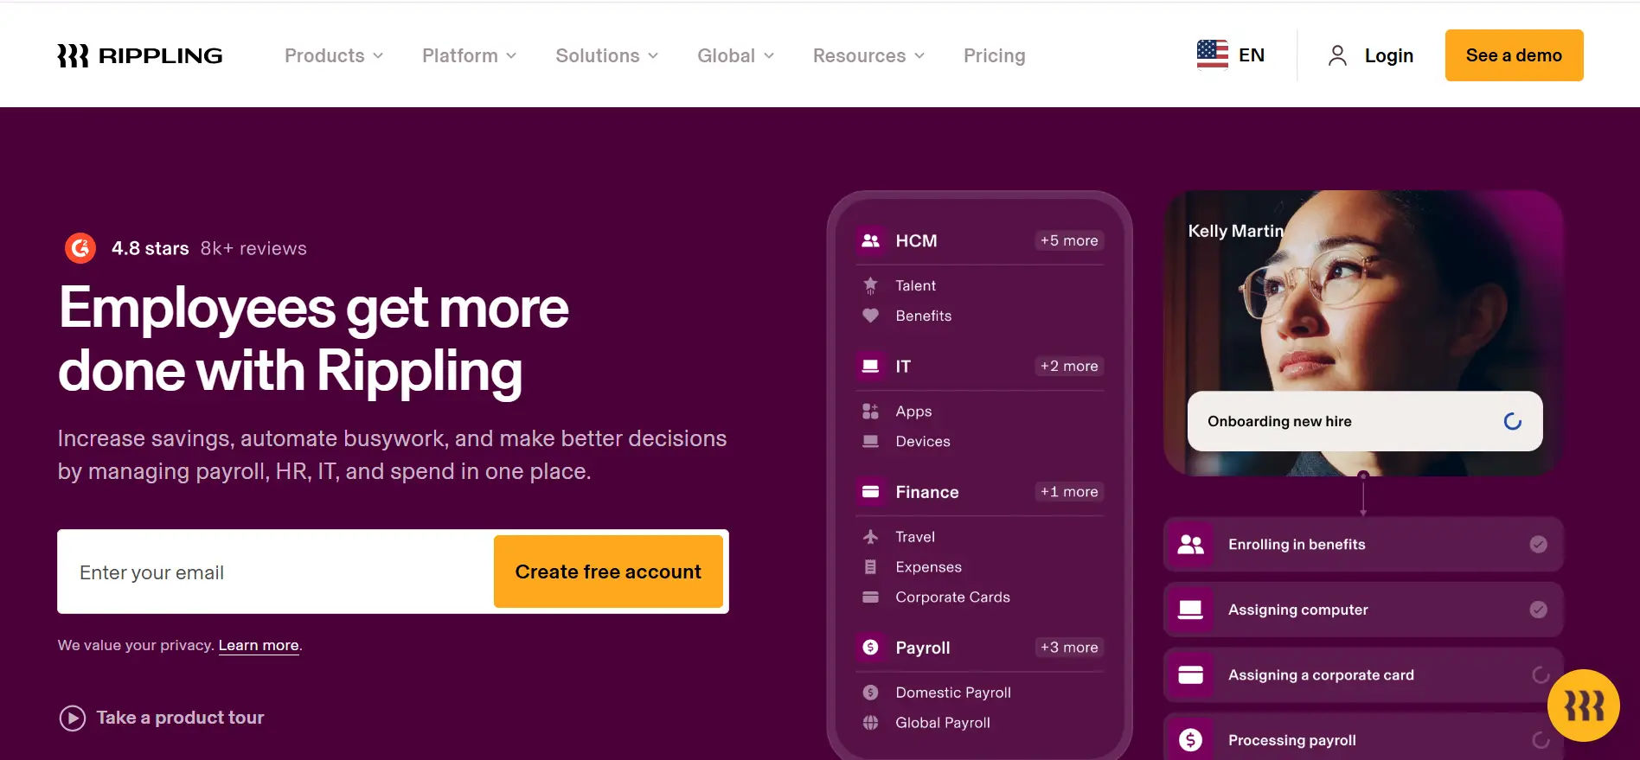Click the Assigning computer laptop icon
The image size is (1640, 760).
point(1191,610)
